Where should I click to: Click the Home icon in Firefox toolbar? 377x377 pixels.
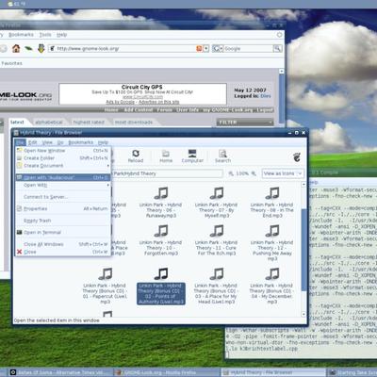[16, 48]
